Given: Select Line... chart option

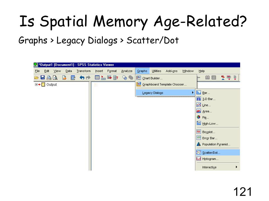Looking at the screenshot, I should point(218,105).
